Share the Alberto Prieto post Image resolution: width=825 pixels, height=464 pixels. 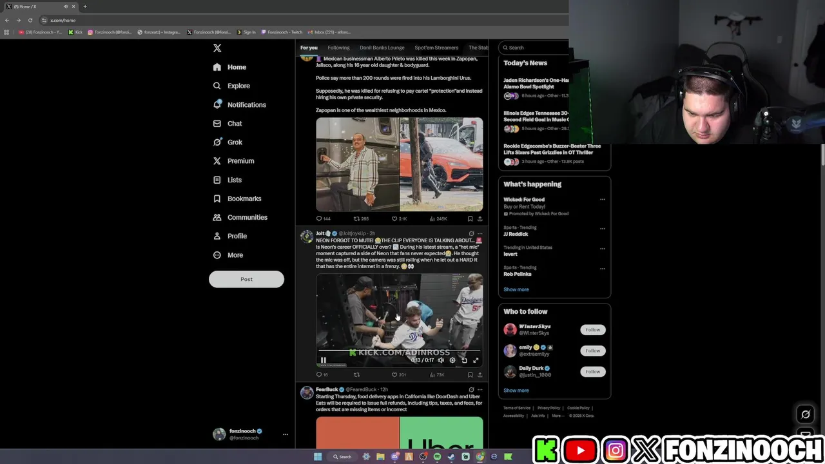[x=480, y=218]
